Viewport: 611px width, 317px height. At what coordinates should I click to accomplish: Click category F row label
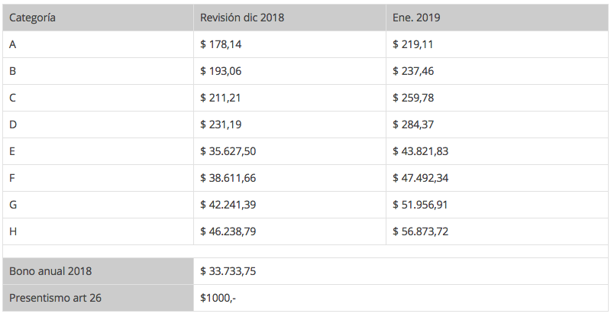click(13, 178)
